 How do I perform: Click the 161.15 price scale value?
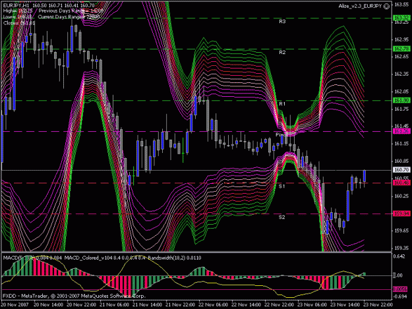click(401, 144)
